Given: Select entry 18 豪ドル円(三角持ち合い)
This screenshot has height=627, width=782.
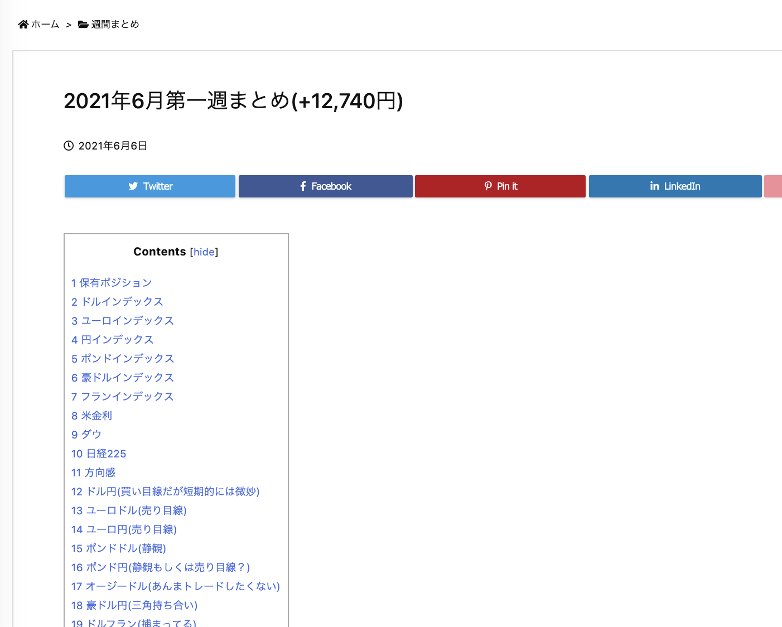Looking at the screenshot, I should click(134, 605).
